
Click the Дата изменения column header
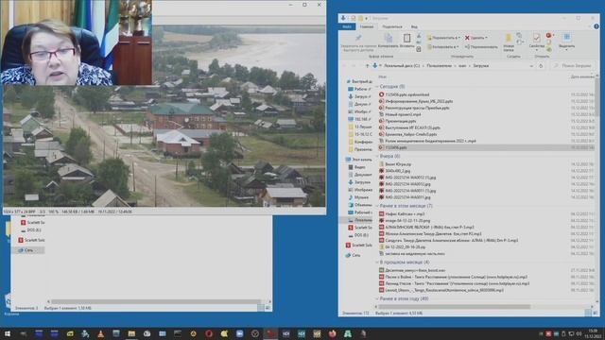tap(582, 76)
